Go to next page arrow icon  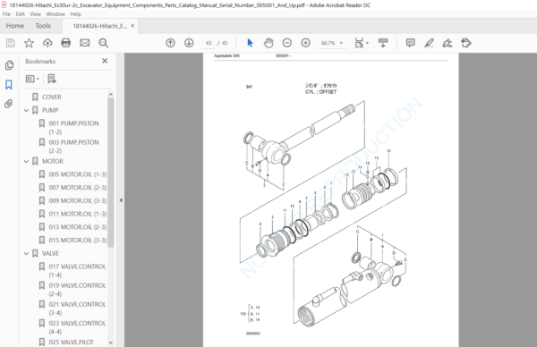(x=189, y=43)
